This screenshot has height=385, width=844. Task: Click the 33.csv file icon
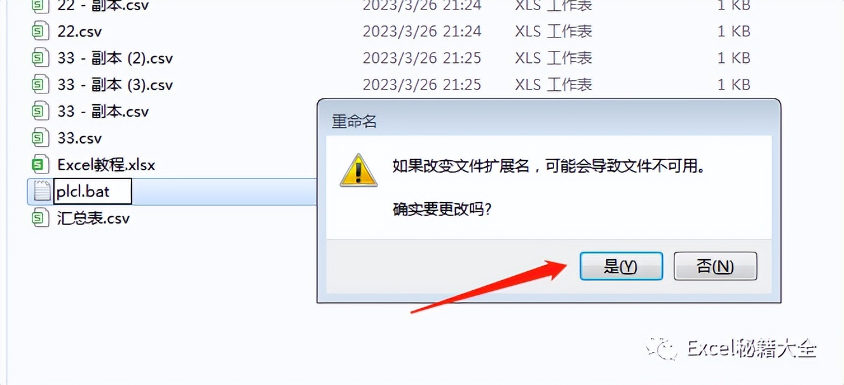[x=41, y=138]
